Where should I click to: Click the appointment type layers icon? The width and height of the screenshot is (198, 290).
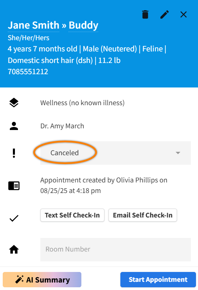(14, 102)
